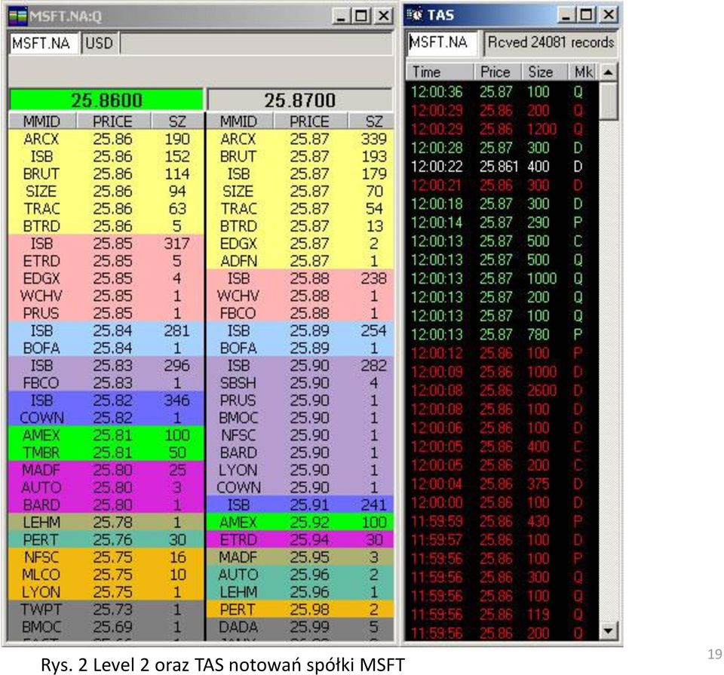Select ISB bid row at 25.83 size 296
This screenshot has width=724, height=675.
[x=106, y=366]
